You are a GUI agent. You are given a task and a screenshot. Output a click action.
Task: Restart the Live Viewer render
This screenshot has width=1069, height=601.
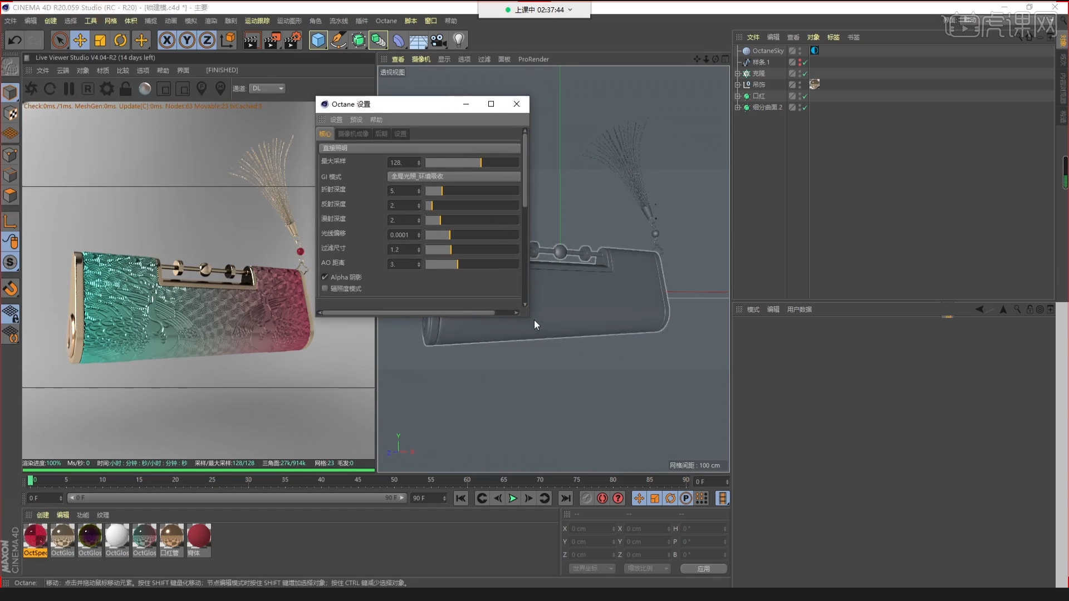point(50,88)
